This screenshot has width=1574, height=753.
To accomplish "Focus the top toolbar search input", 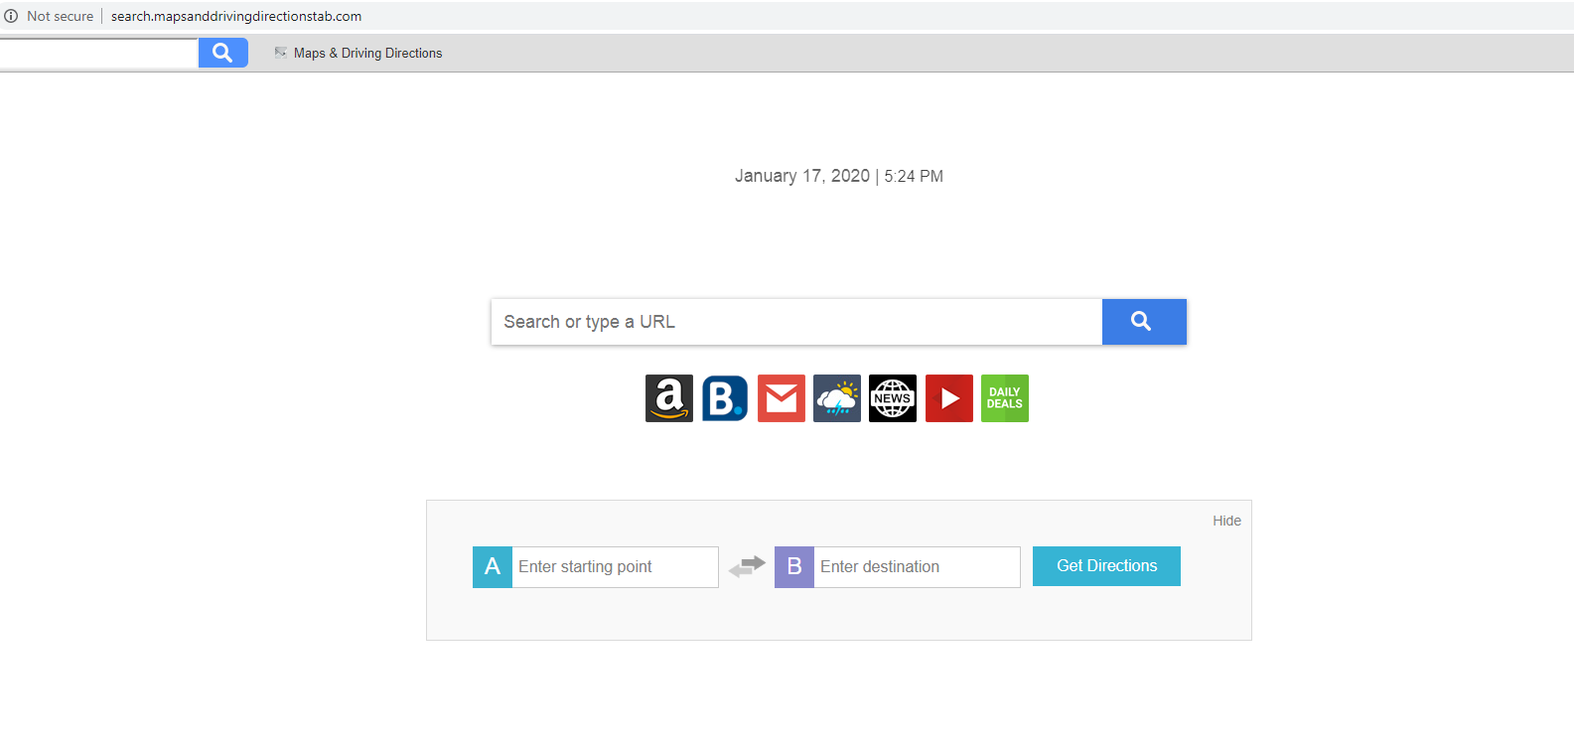I will tap(98, 54).
